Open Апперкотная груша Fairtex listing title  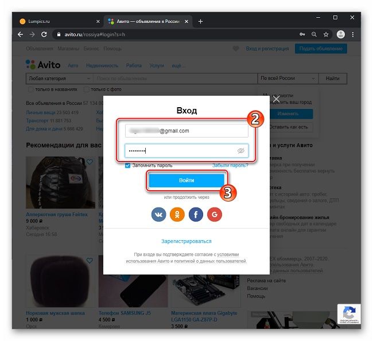click(x=57, y=214)
